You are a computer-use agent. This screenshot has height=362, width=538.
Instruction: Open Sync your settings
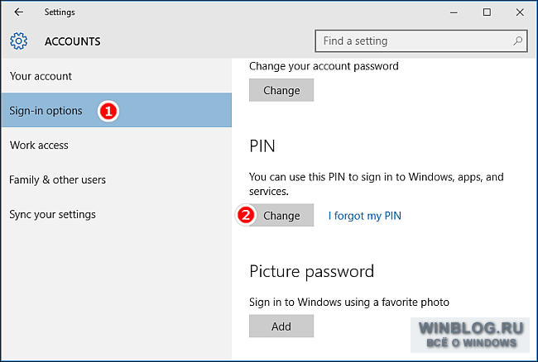click(117, 214)
